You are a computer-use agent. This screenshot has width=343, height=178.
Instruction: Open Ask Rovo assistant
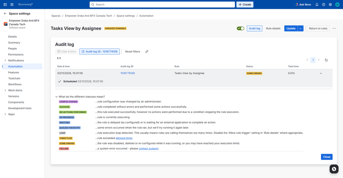tap(303, 4)
